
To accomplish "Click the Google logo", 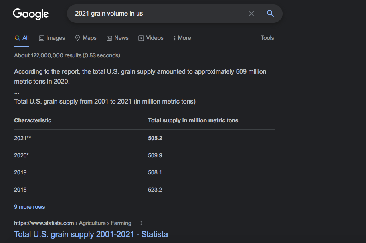I will (x=31, y=14).
